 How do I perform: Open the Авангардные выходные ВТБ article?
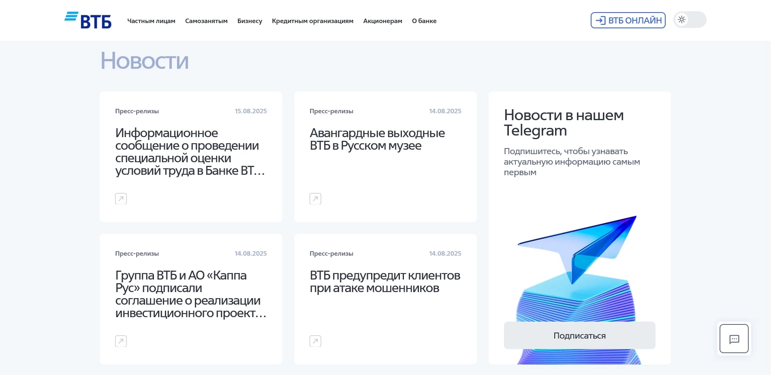(x=377, y=139)
